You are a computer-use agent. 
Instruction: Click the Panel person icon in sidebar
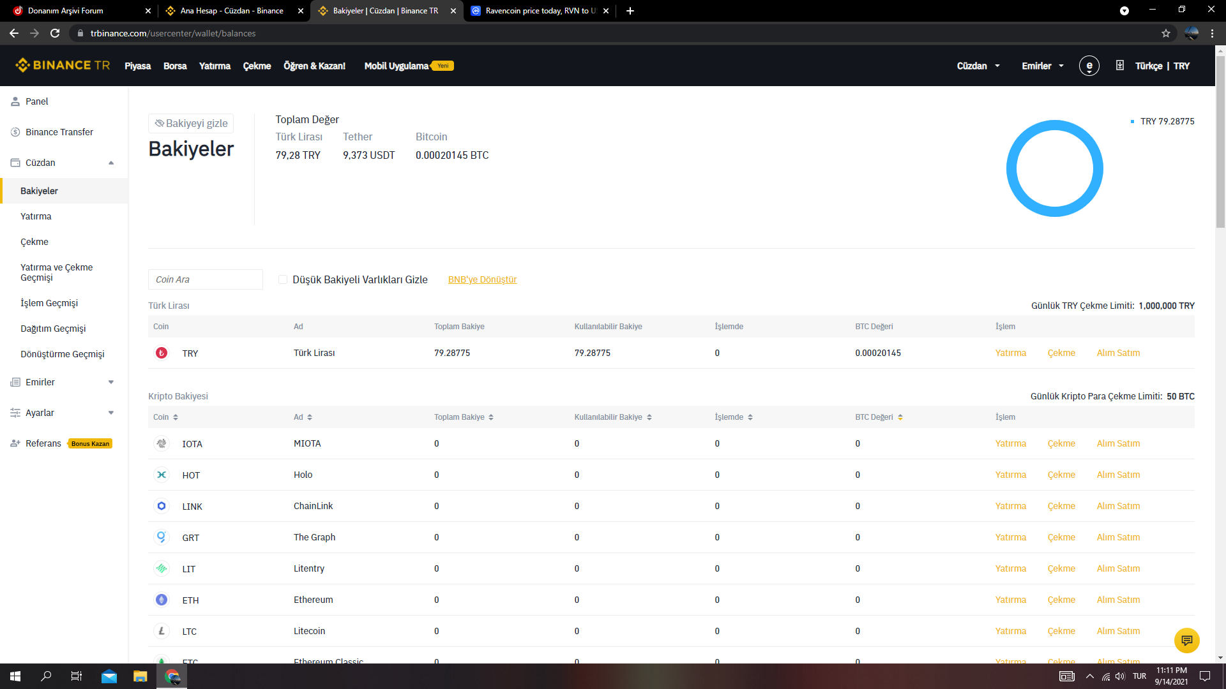coord(15,101)
